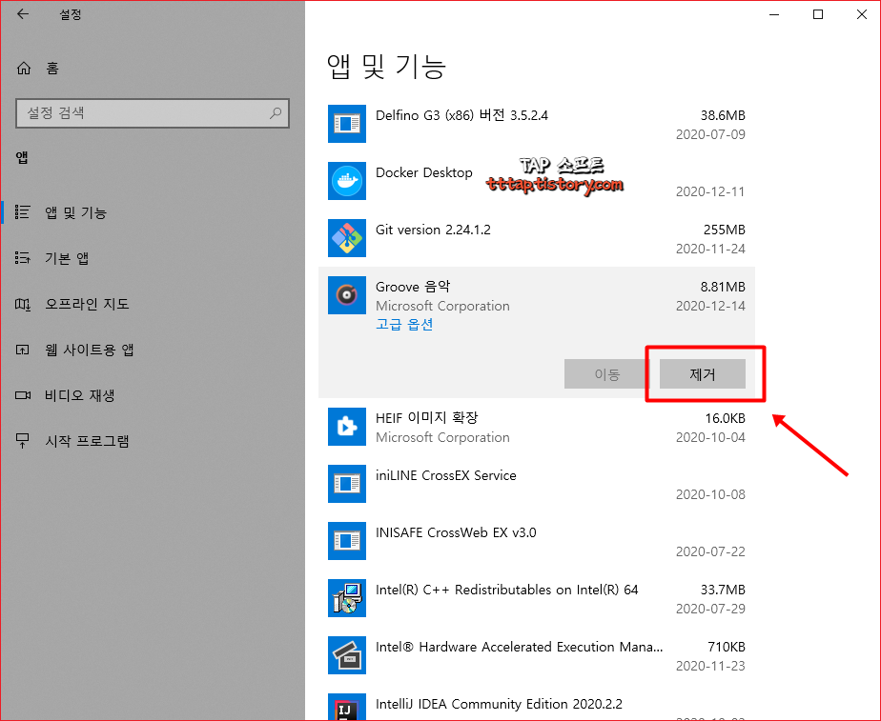Click the Default apps sidebar icon
Viewport: 881px width, 721px height.
click(23, 257)
